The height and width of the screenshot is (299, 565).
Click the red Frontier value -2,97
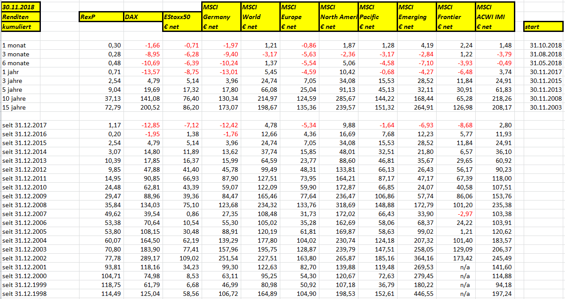[465, 214]
